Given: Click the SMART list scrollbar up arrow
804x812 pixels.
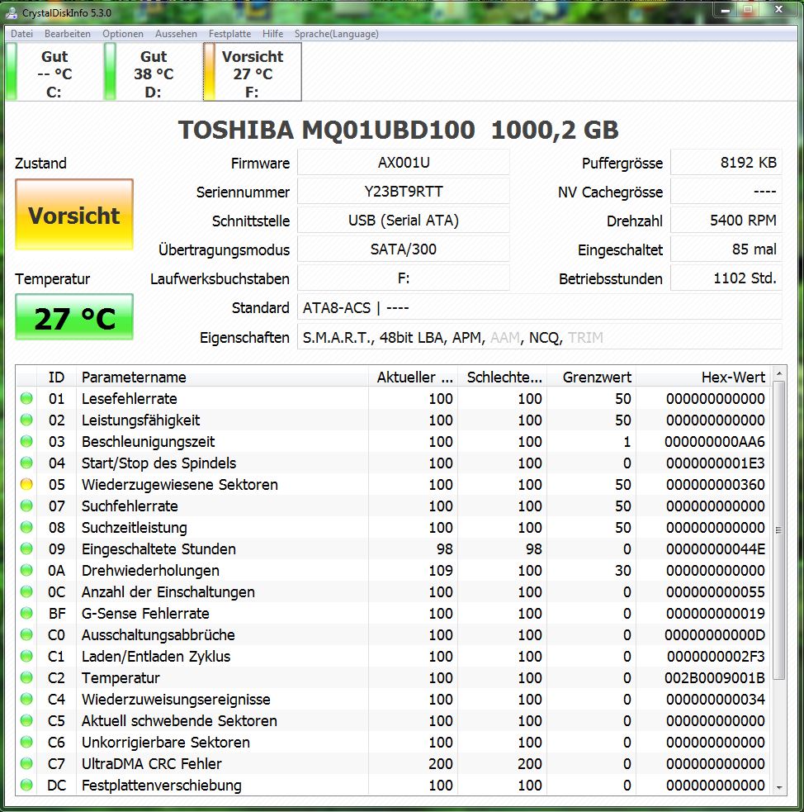Looking at the screenshot, I should click(x=779, y=373).
